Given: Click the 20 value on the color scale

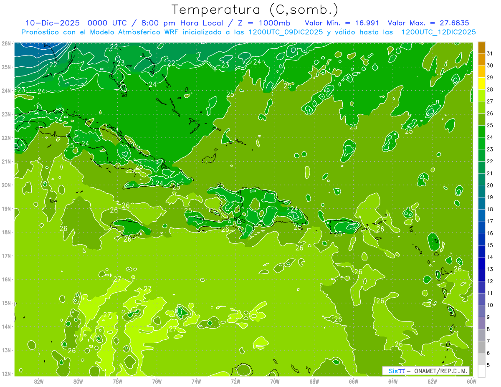Looking at the screenshot, I should [490, 185].
